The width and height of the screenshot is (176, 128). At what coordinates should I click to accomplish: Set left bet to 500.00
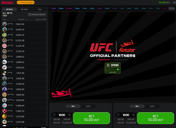[57, 123]
